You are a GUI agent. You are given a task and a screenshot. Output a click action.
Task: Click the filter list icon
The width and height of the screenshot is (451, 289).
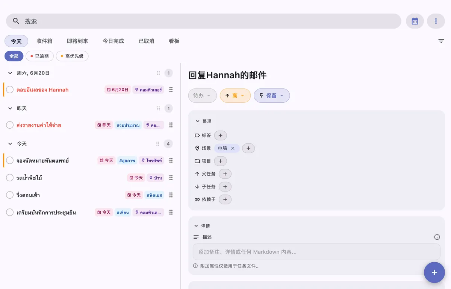(x=441, y=41)
